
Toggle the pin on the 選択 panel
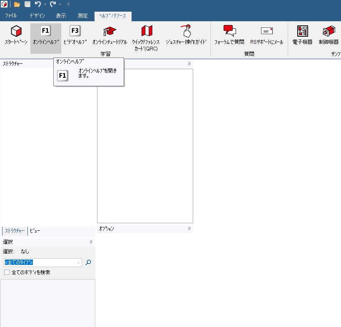tap(91, 242)
